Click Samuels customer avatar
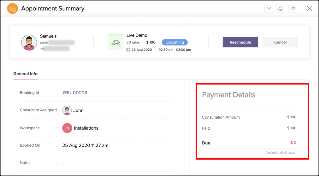This screenshot has height=176, width=319. click(29, 43)
